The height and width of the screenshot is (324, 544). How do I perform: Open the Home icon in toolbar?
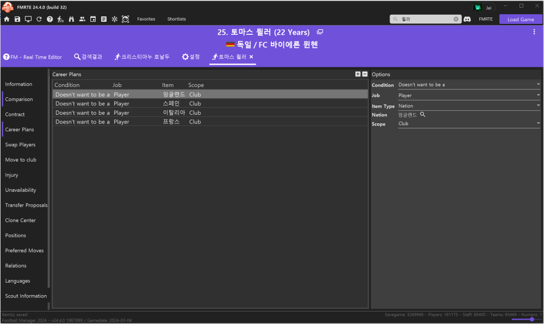pos(7,19)
